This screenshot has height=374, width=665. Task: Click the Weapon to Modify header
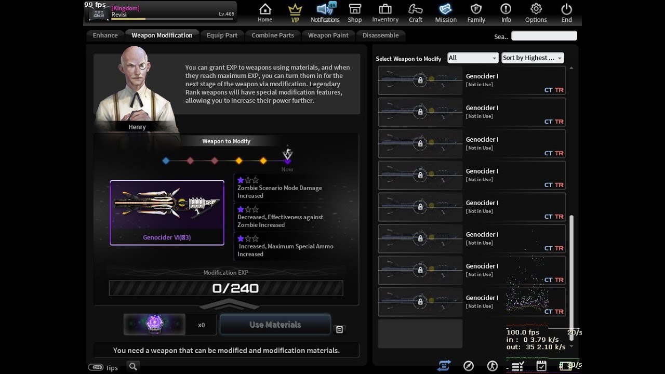point(227,141)
